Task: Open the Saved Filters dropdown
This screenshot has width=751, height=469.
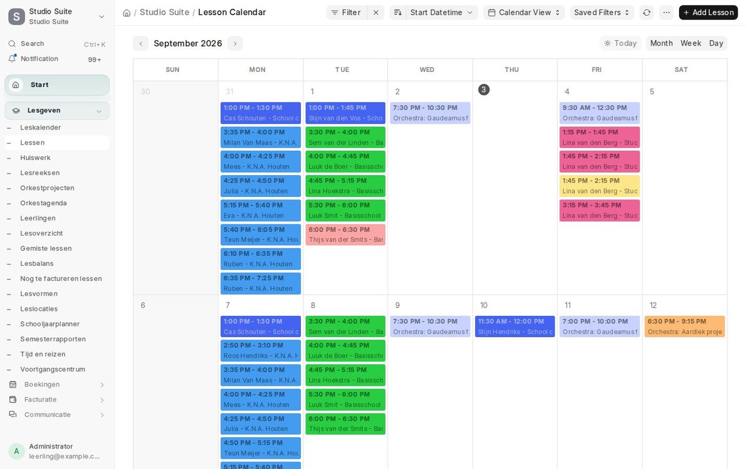Action: [x=601, y=13]
